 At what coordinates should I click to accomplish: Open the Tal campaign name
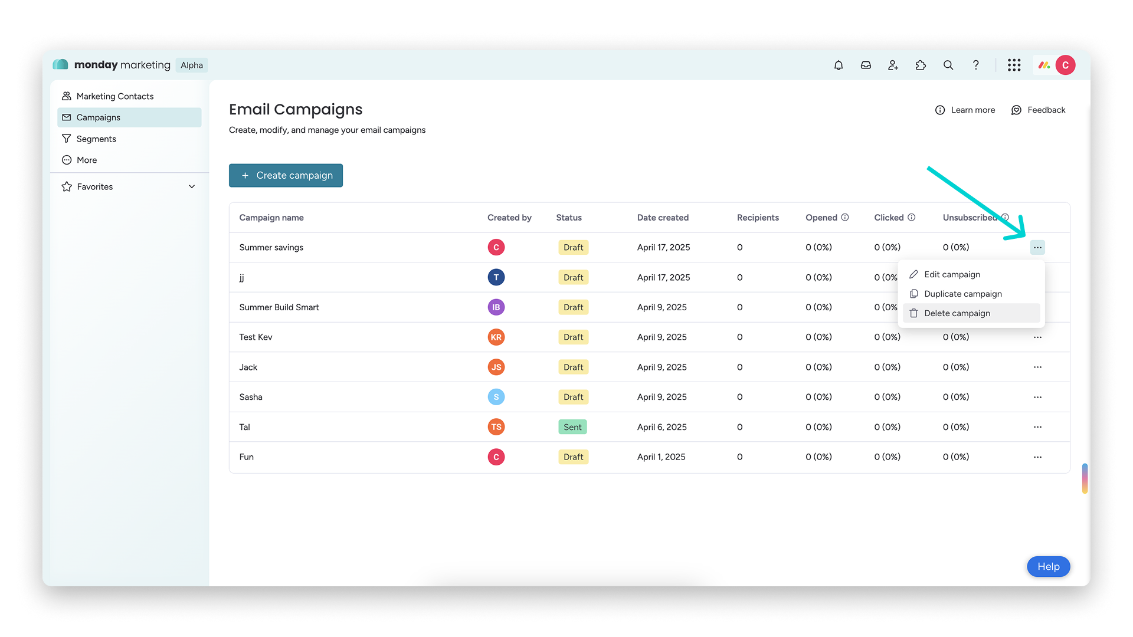(x=244, y=427)
